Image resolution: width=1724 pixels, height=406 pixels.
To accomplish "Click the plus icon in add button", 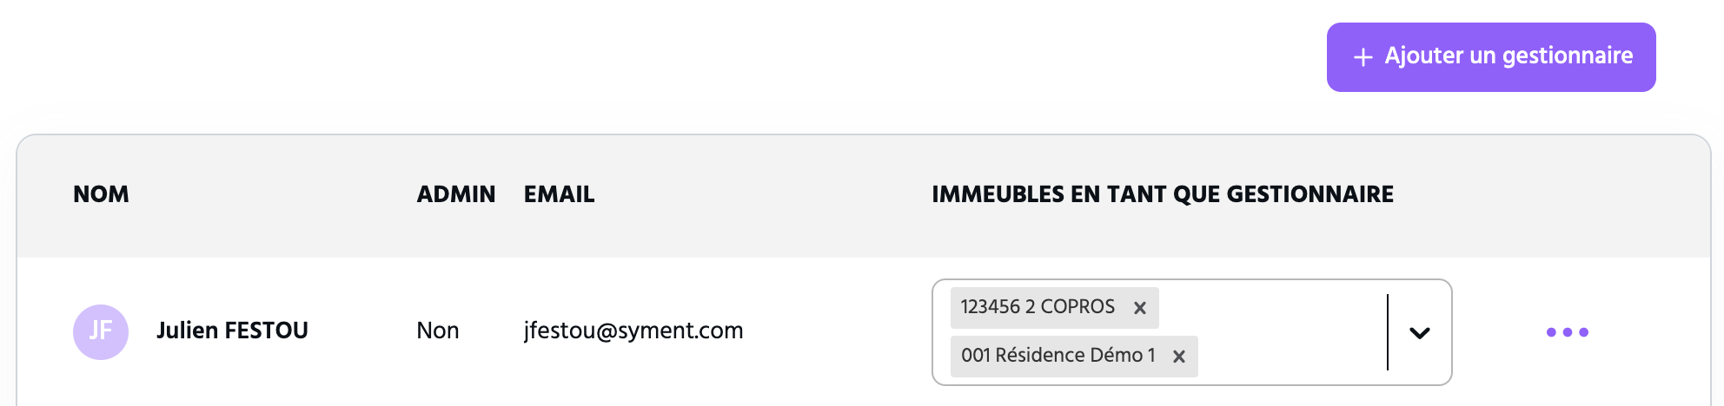I will tap(1363, 57).
